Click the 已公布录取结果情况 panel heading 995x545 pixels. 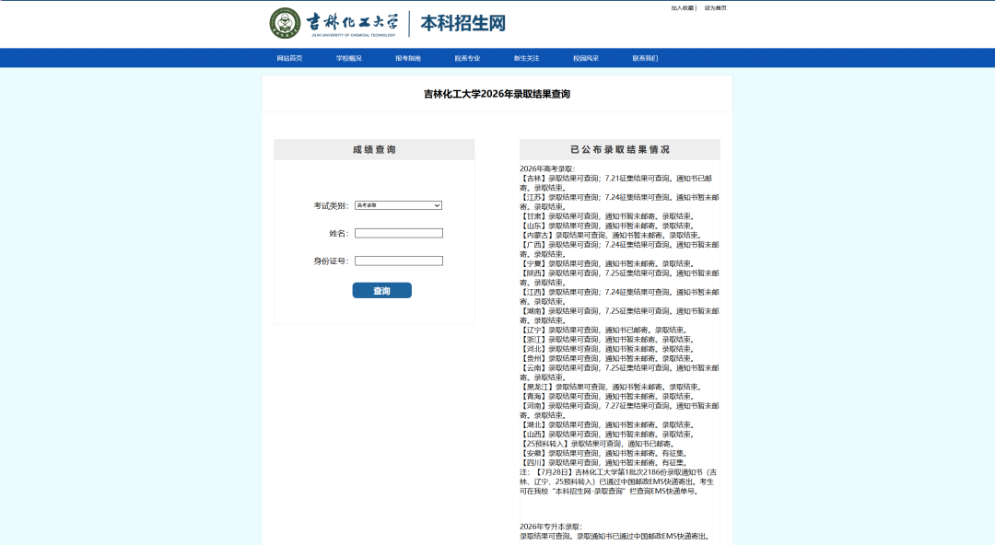[620, 150]
